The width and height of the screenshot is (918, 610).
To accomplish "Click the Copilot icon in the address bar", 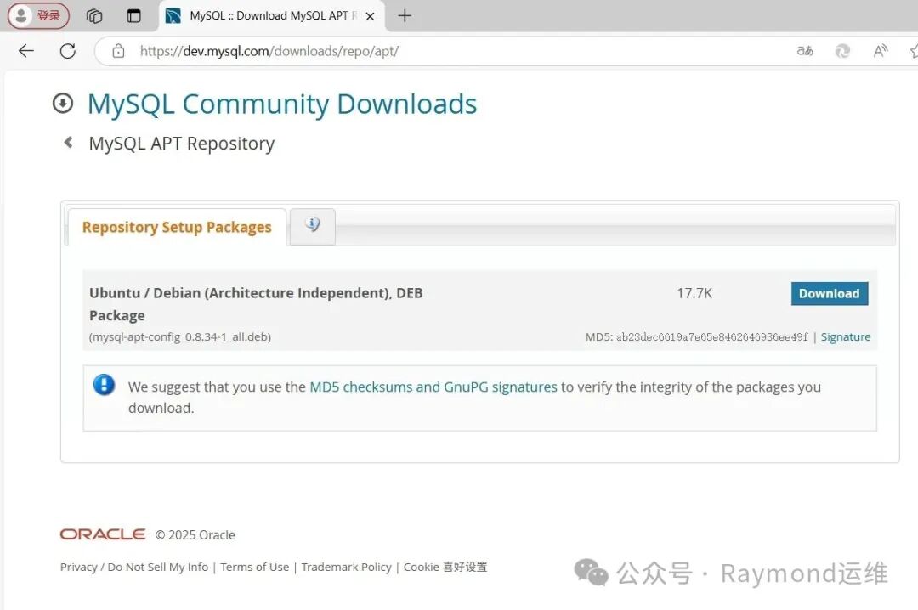I will [x=842, y=51].
